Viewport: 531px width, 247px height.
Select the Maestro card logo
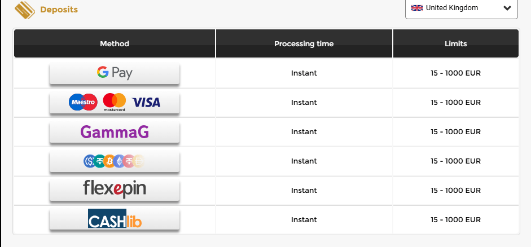click(83, 102)
